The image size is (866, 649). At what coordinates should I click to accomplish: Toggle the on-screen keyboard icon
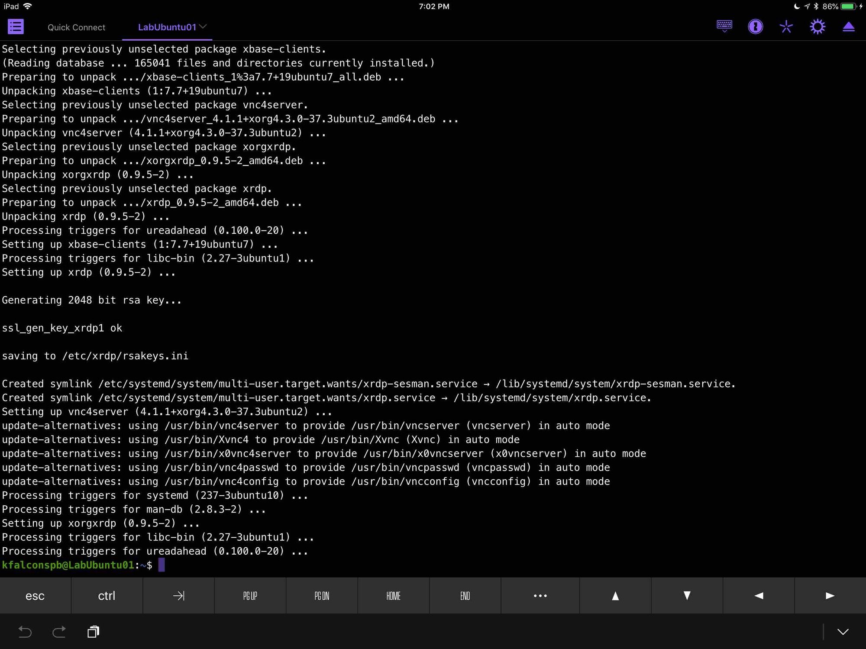(724, 26)
